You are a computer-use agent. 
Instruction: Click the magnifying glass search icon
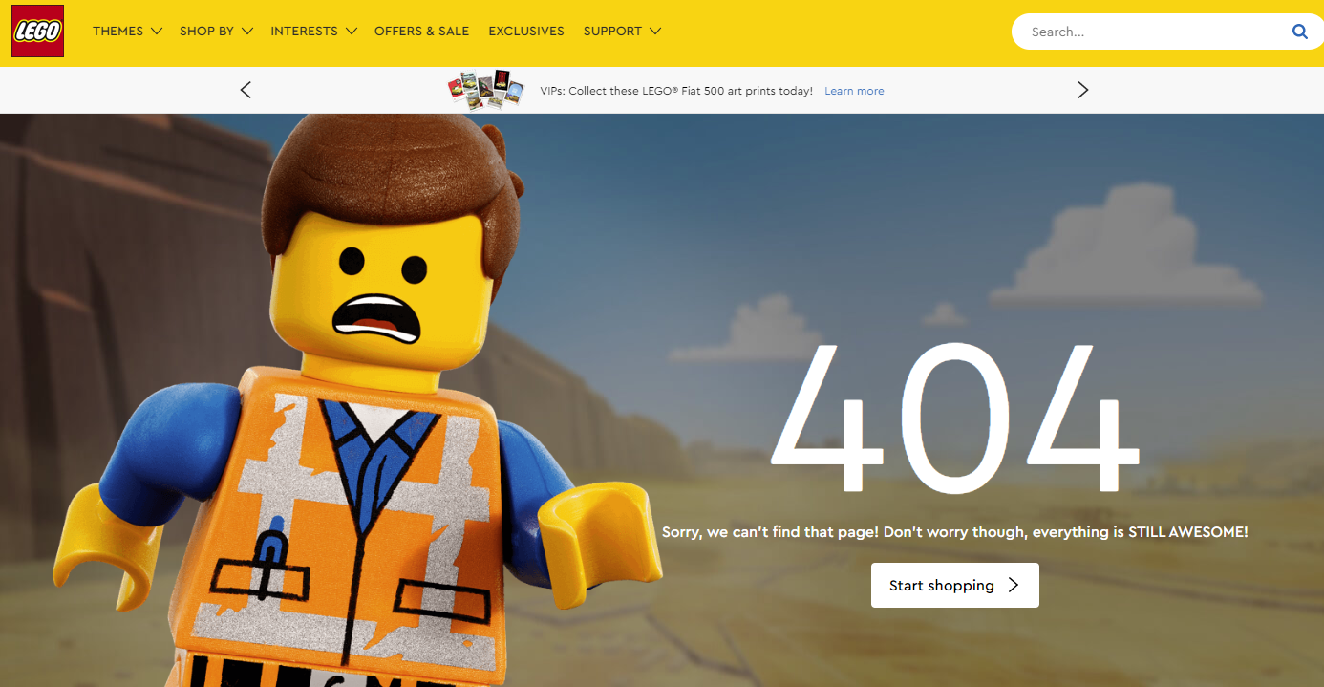point(1299,32)
